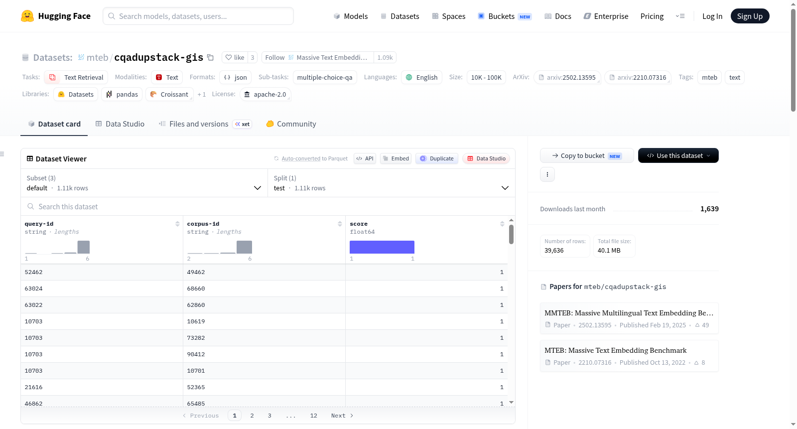Open arxiv:2210.07316 tag

pyautogui.click(x=638, y=77)
